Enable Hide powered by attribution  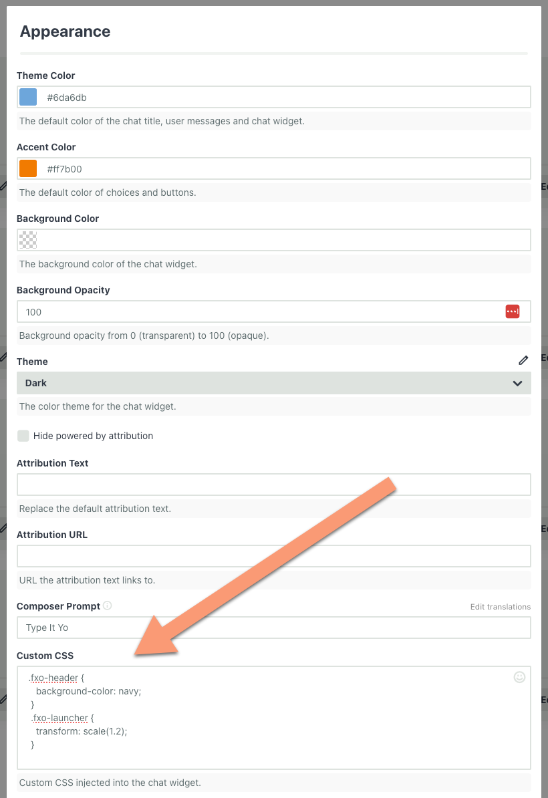[x=23, y=435]
